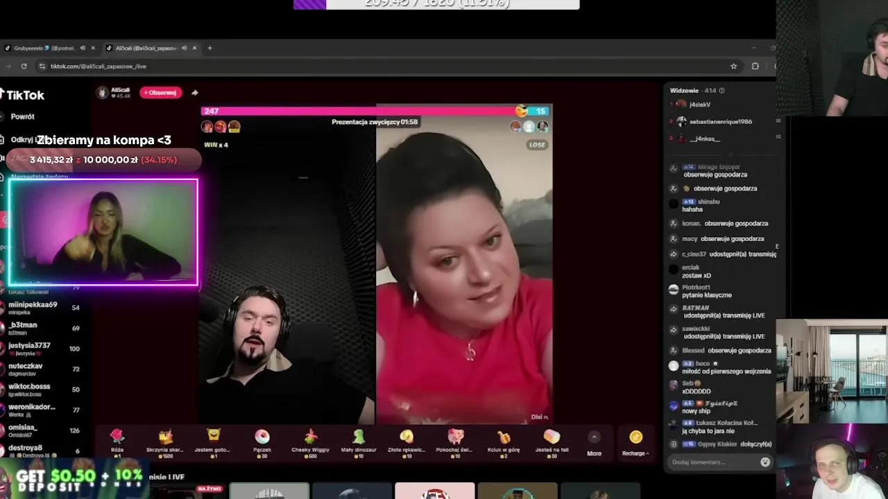This screenshot has height=499, width=888.
Task: Open the site information icon in the address bar
Action: point(42,66)
